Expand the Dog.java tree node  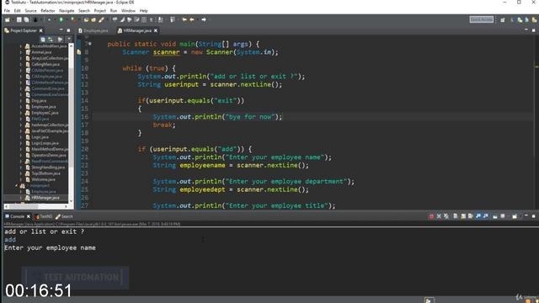(x=21, y=101)
